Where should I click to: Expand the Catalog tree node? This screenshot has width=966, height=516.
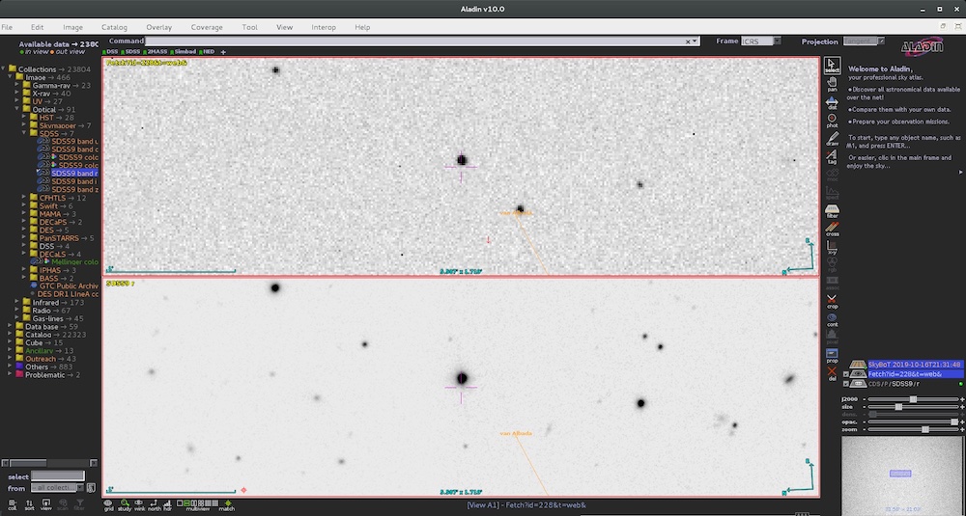[10, 335]
